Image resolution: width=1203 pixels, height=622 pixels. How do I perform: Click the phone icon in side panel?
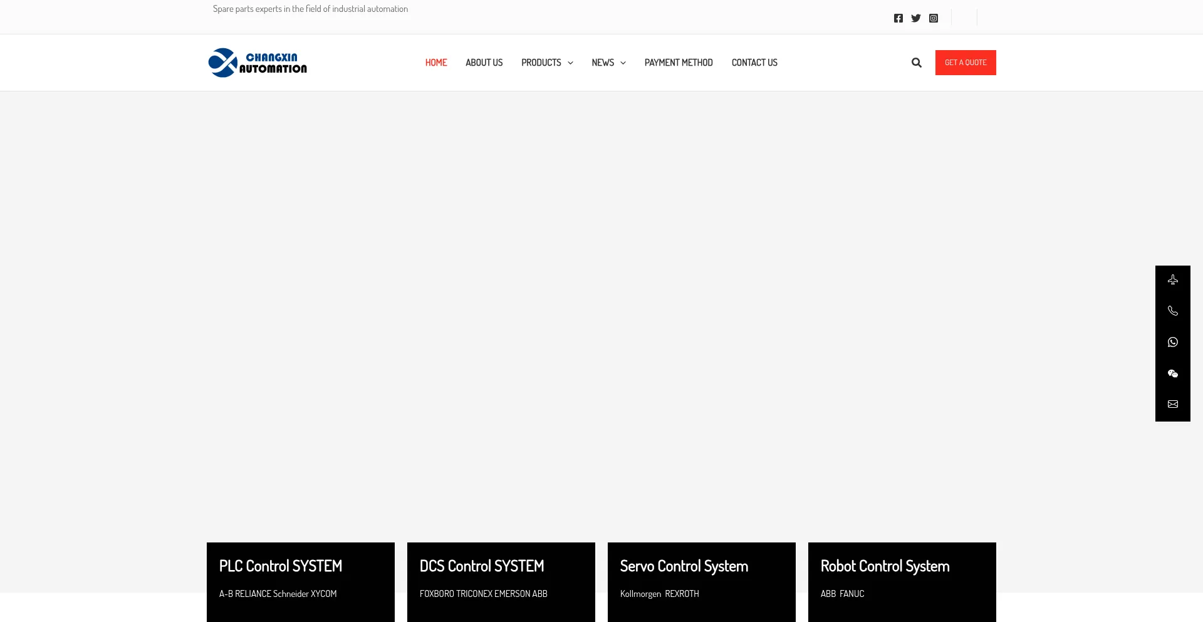tap(1172, 311)
